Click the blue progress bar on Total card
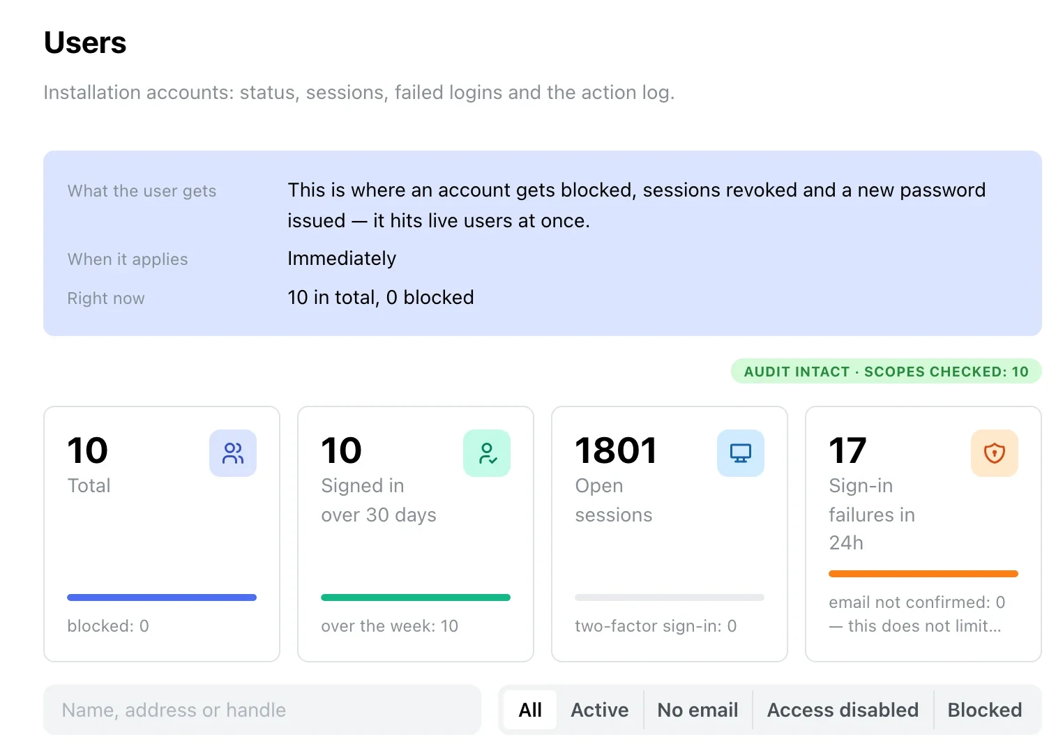The width and height of the screenshot is (1056, 746). coord(162,597)
